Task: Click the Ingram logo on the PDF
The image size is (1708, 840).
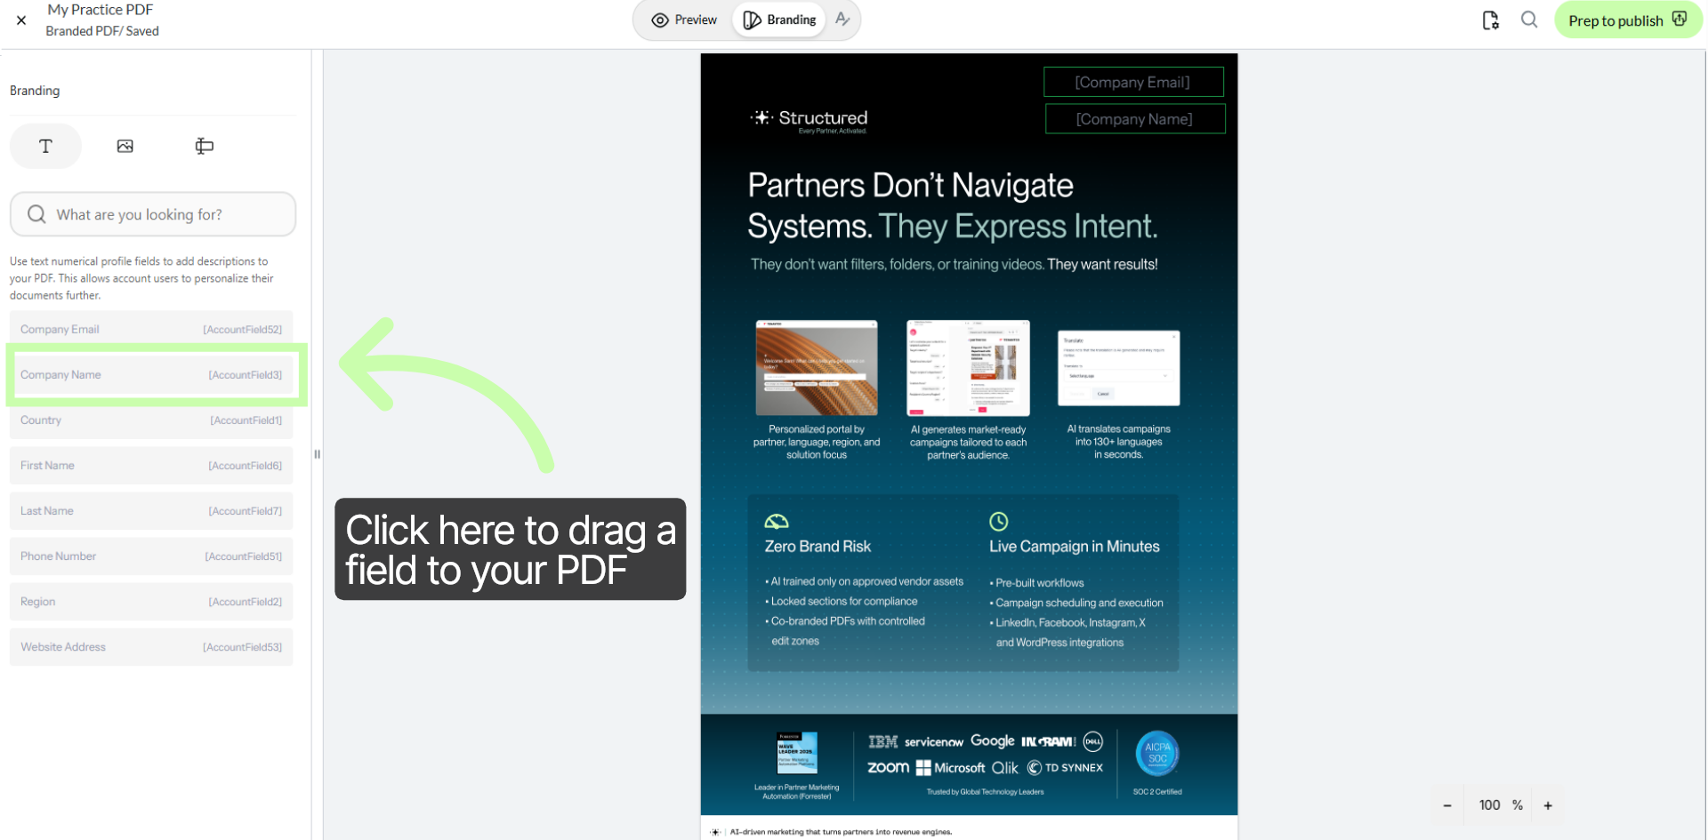Action: [x=1049, y=741]
